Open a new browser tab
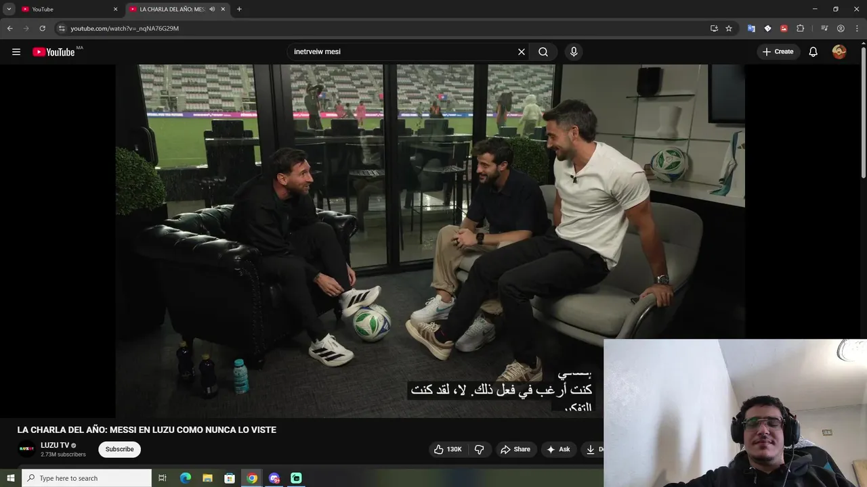 (x=239, y=9)
